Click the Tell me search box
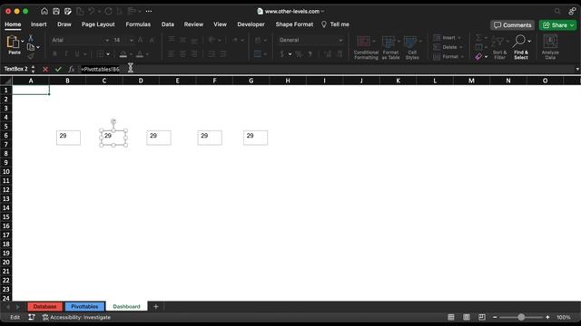This screenshot has height=326, width=581. (335, 24)
